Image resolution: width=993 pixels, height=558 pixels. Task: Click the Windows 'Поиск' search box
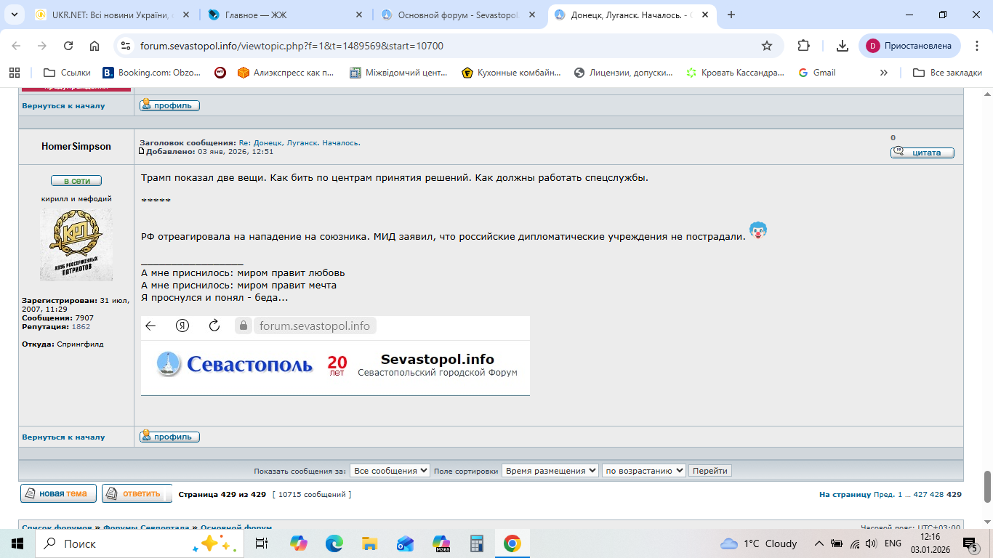pyautogui.click(x=138, y=543)
